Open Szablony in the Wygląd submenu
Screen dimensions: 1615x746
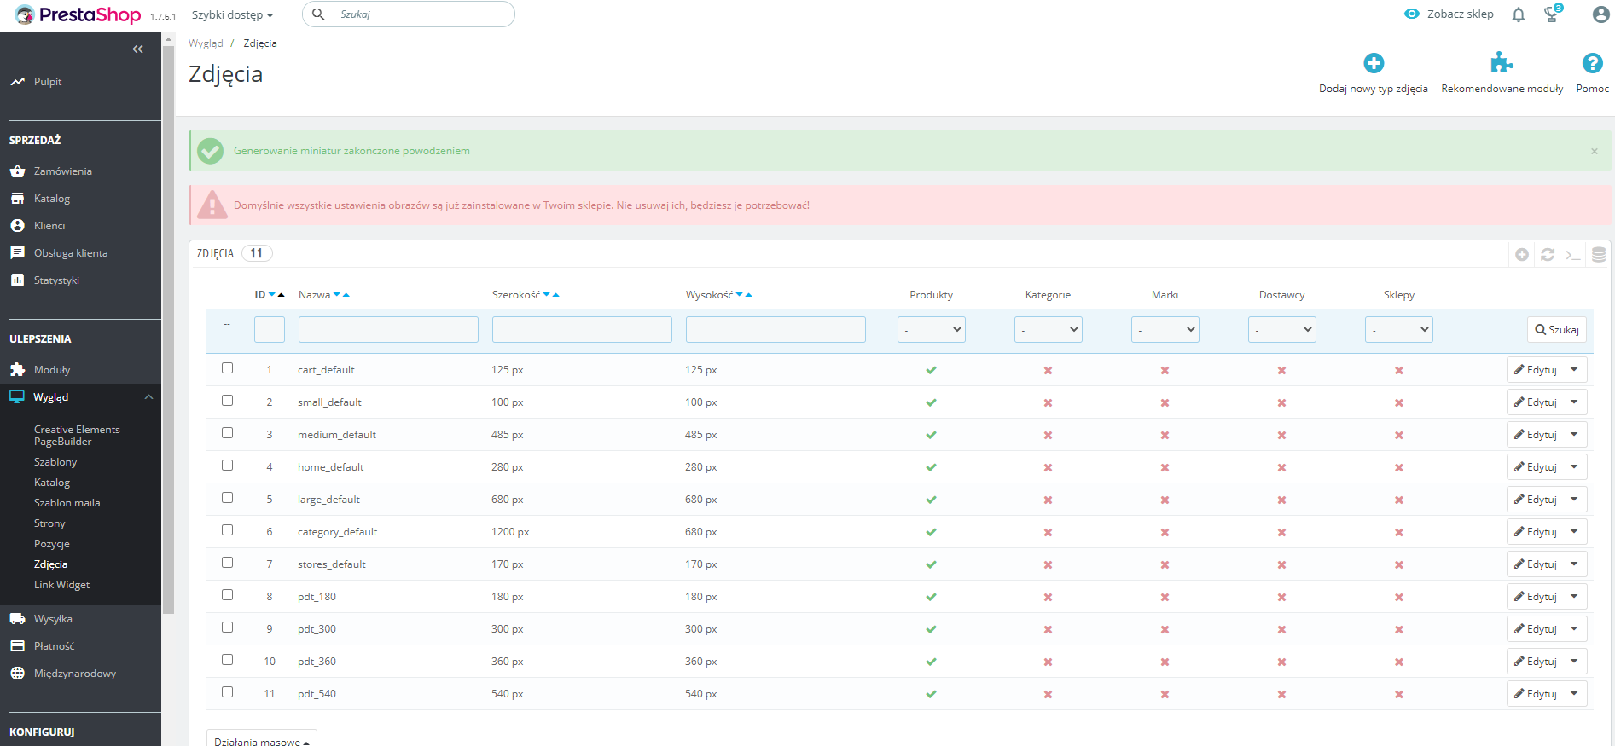[55, 462]
